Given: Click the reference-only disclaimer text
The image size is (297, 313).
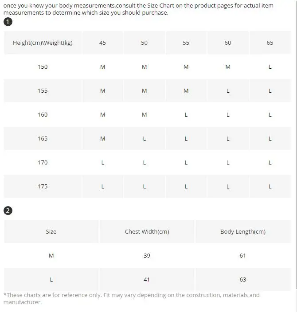Looking at the screenshot, I should pyautogui.click(x=132, y=298).
